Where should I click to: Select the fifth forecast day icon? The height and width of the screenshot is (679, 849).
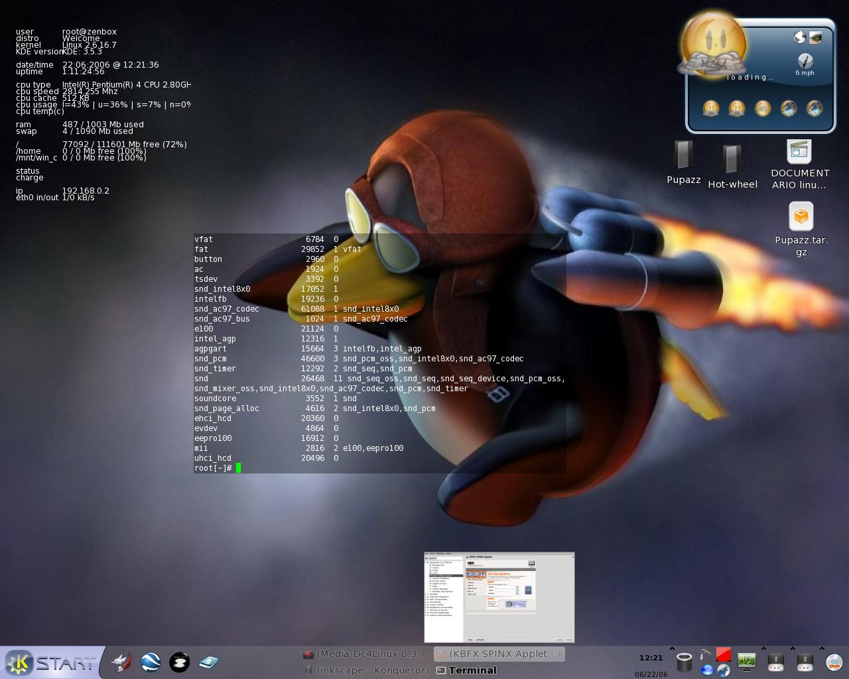(815, 108)
